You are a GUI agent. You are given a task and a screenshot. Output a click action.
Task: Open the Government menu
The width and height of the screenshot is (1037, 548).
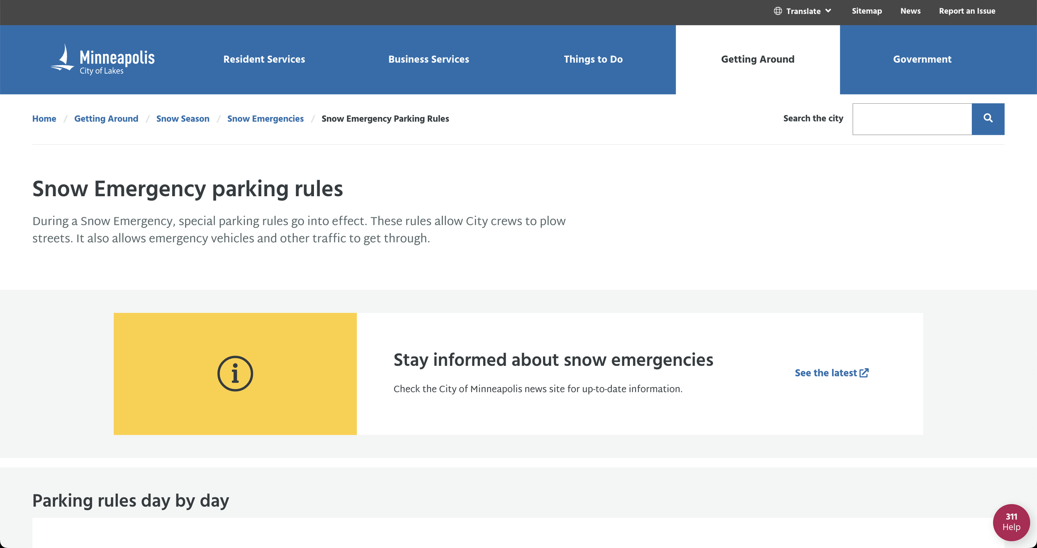[x=922, y=59]
